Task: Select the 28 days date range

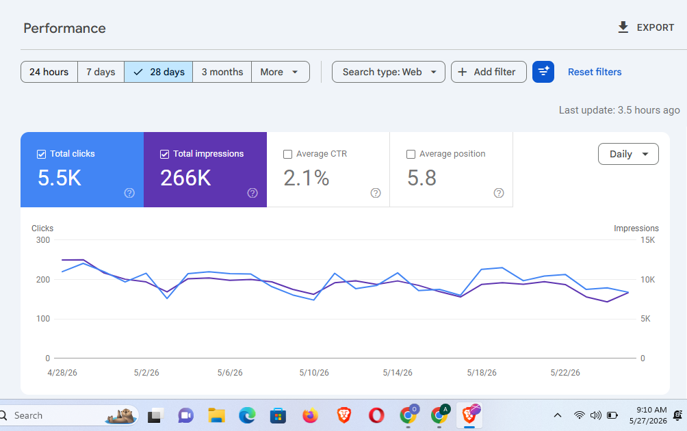Action: pos(159,72)
